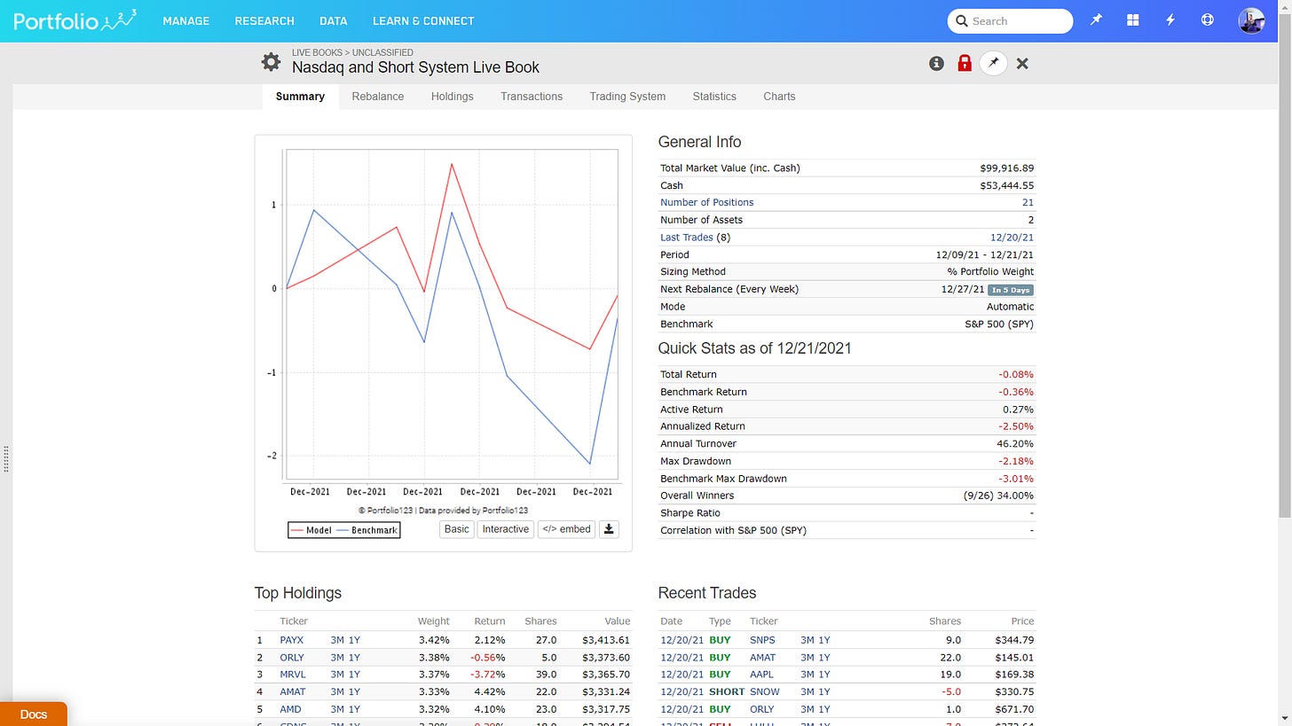Open AAPL 3M chart link
The height and width of the screenshot is (726, 1292).
click(x=807, y=675)
